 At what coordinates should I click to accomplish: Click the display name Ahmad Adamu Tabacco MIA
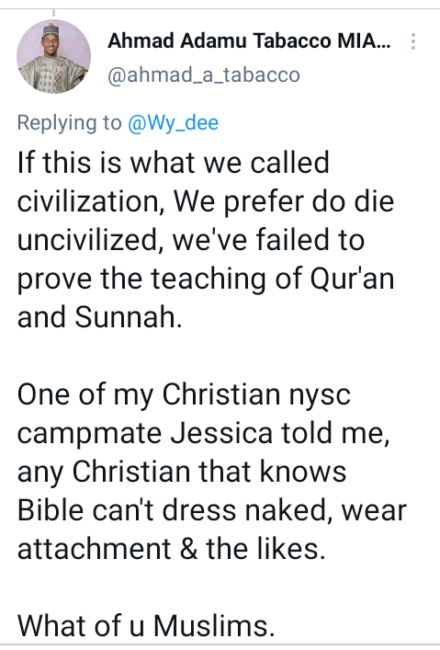point(249,41)
